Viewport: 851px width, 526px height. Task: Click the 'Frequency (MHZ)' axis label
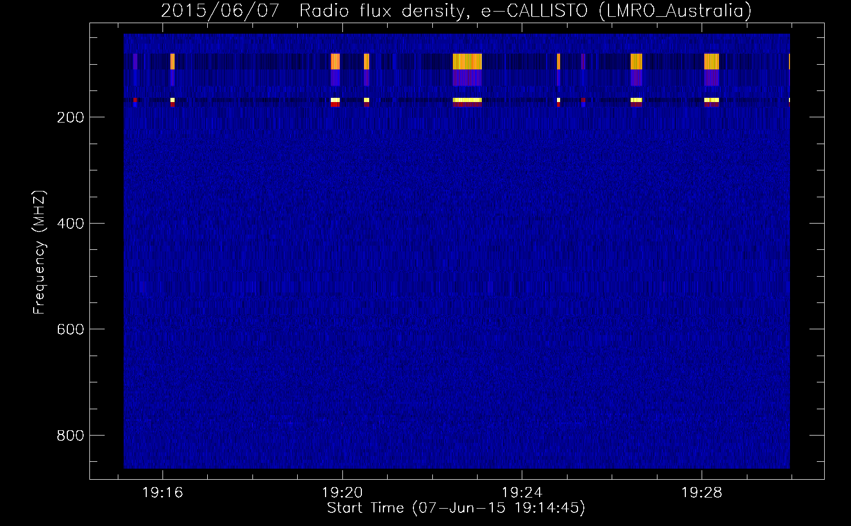(x=39, y=252)
